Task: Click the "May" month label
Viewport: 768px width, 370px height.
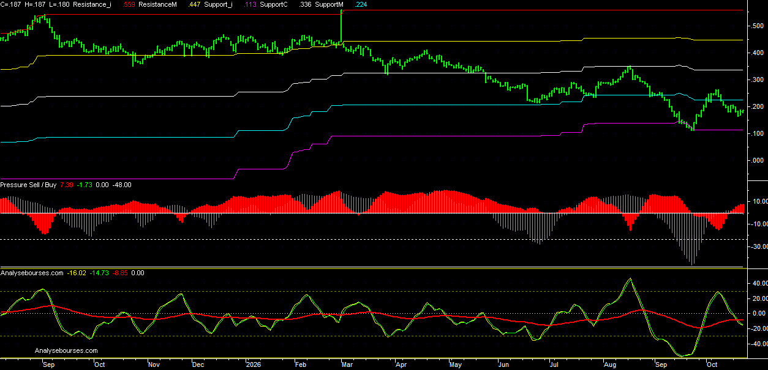Action: (456, 364)
